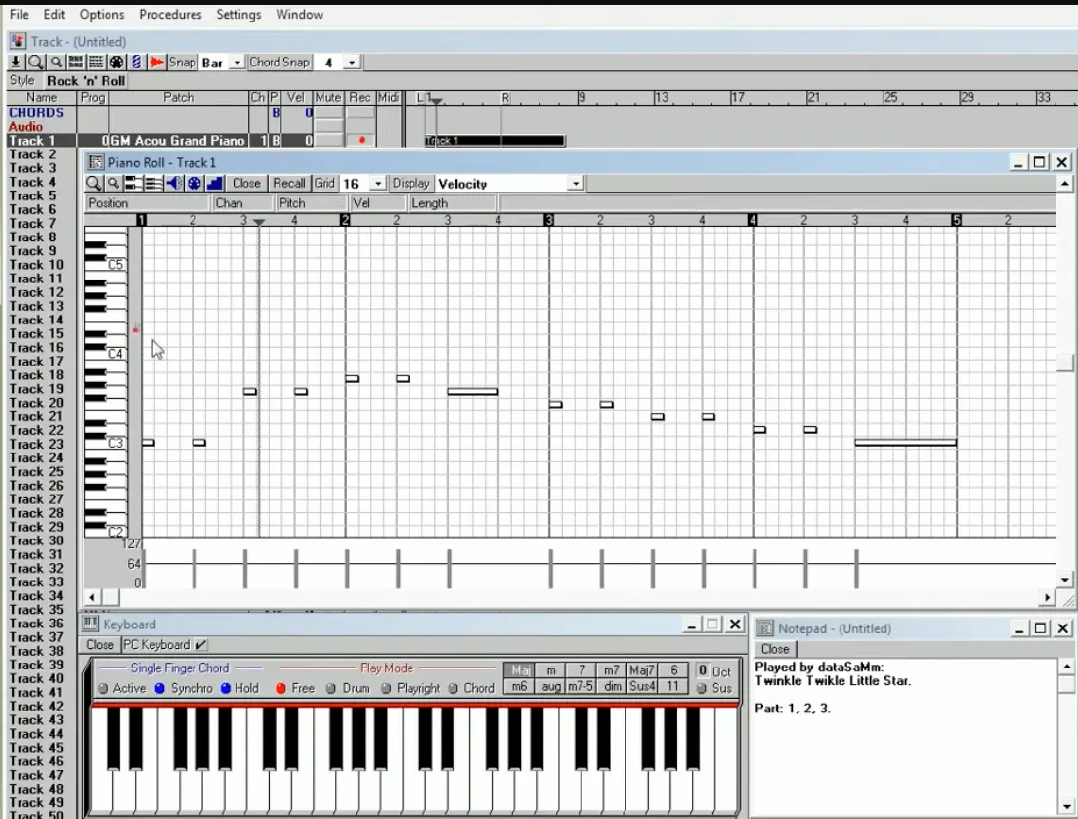Screen dimensions: 1078x819
Task: Select the Maj7 chord type cell
Action: pyautogui.click(x=642, y=670)
